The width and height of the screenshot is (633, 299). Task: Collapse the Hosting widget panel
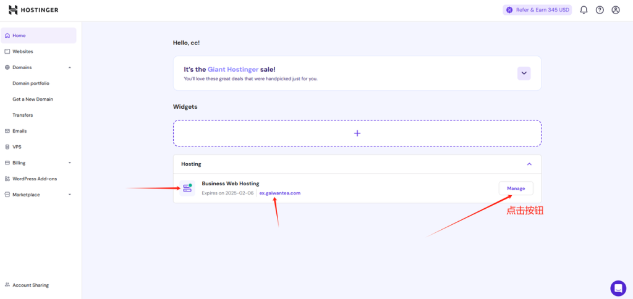click(529, 164)
